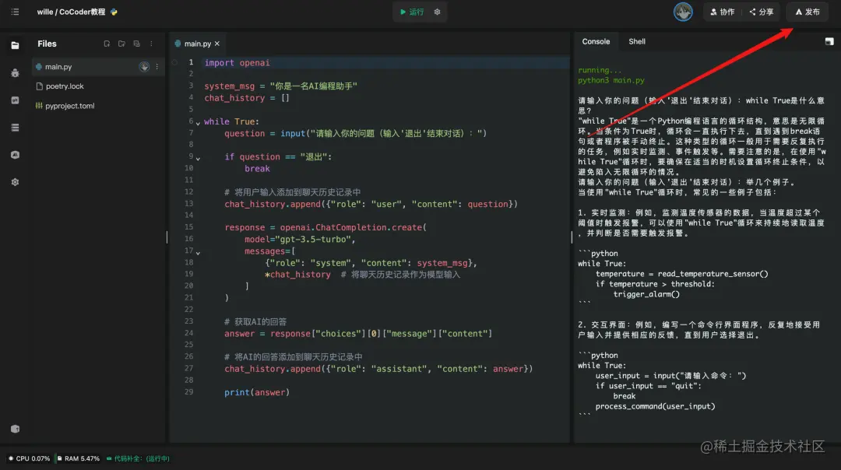Click the collapse-all icon in Files header
Viewport: 841px width, 470px height.
137,44
